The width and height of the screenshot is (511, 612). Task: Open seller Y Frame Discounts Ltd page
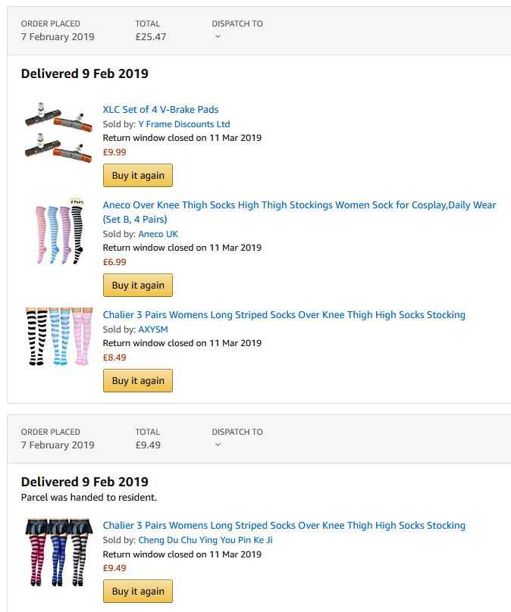(184, 124)
